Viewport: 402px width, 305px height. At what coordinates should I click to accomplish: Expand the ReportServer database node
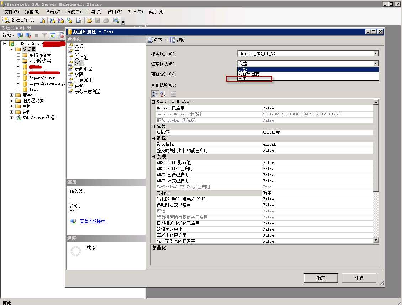pos(18,78)
